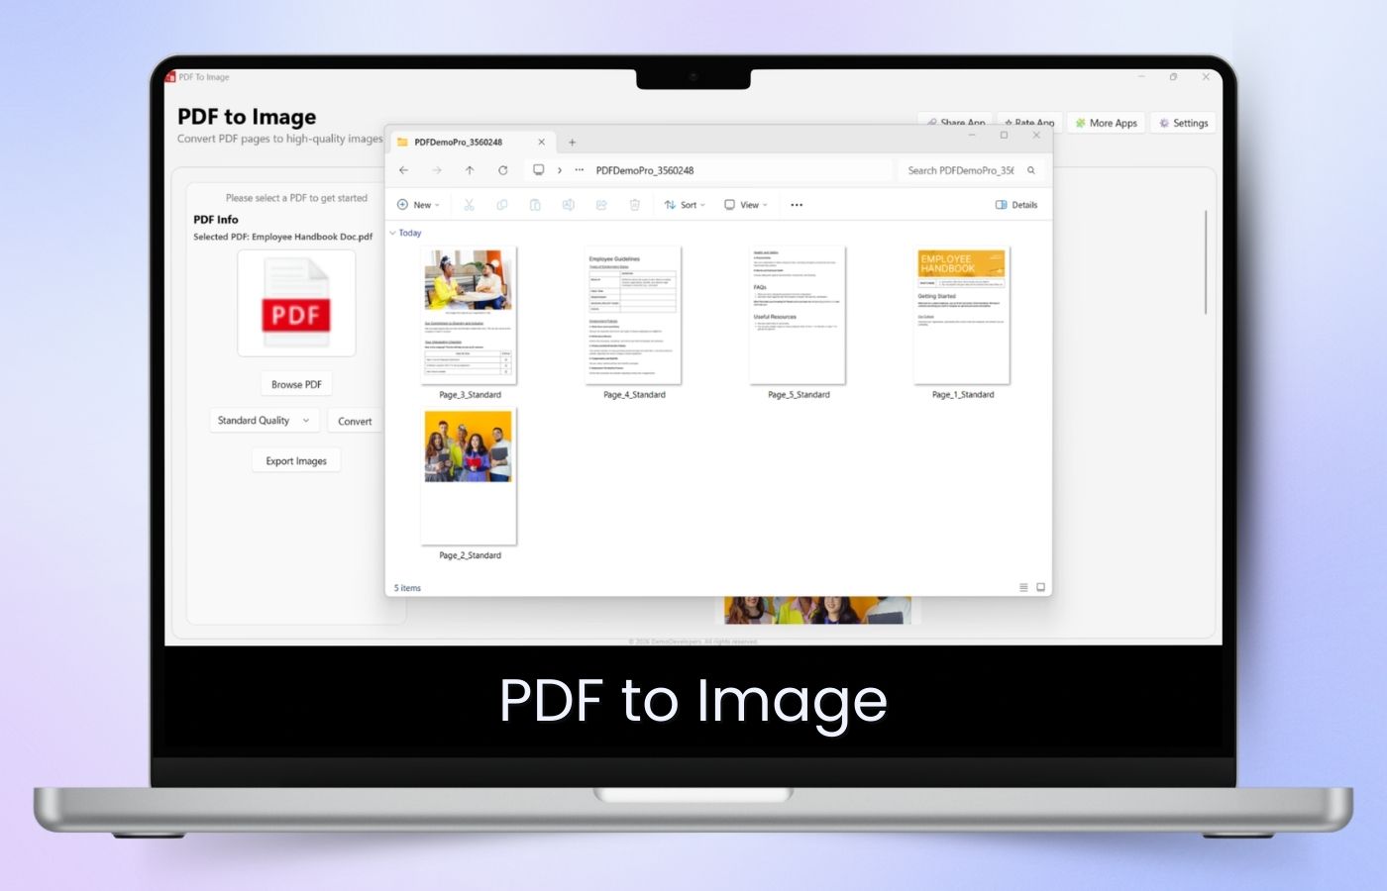Select the Page_2_Standard thumbnail

point(468,475)
